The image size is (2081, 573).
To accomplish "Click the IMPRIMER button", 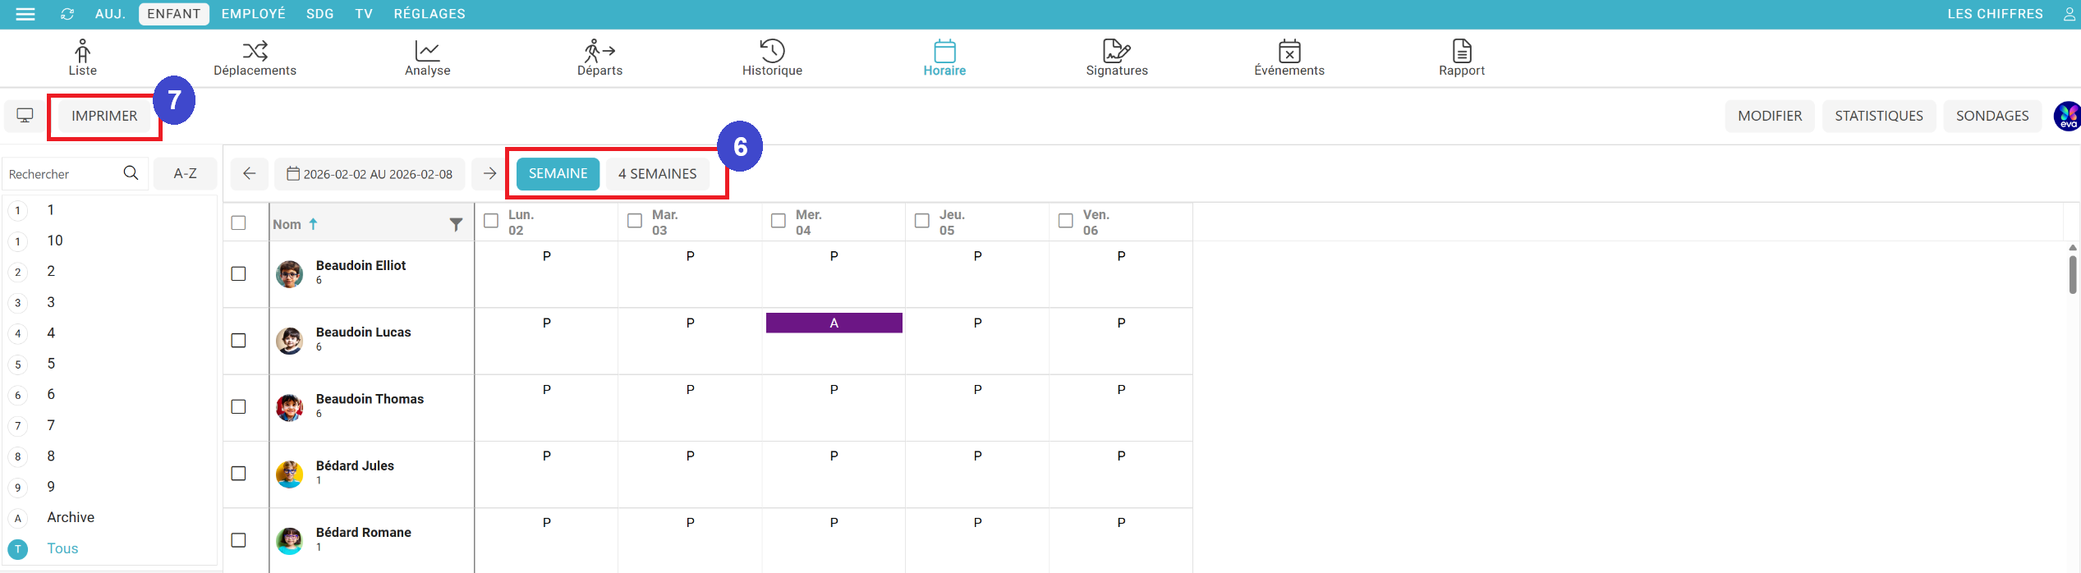I will coord(104,116).
